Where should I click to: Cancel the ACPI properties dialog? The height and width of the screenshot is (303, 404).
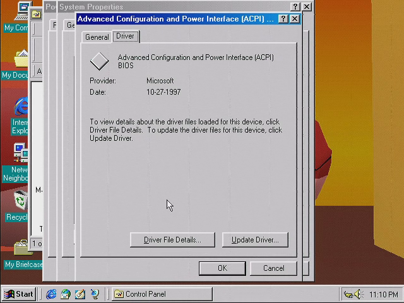273,268
